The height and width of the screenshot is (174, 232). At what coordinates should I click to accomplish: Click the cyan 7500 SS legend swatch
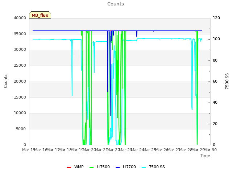(144, 167)
